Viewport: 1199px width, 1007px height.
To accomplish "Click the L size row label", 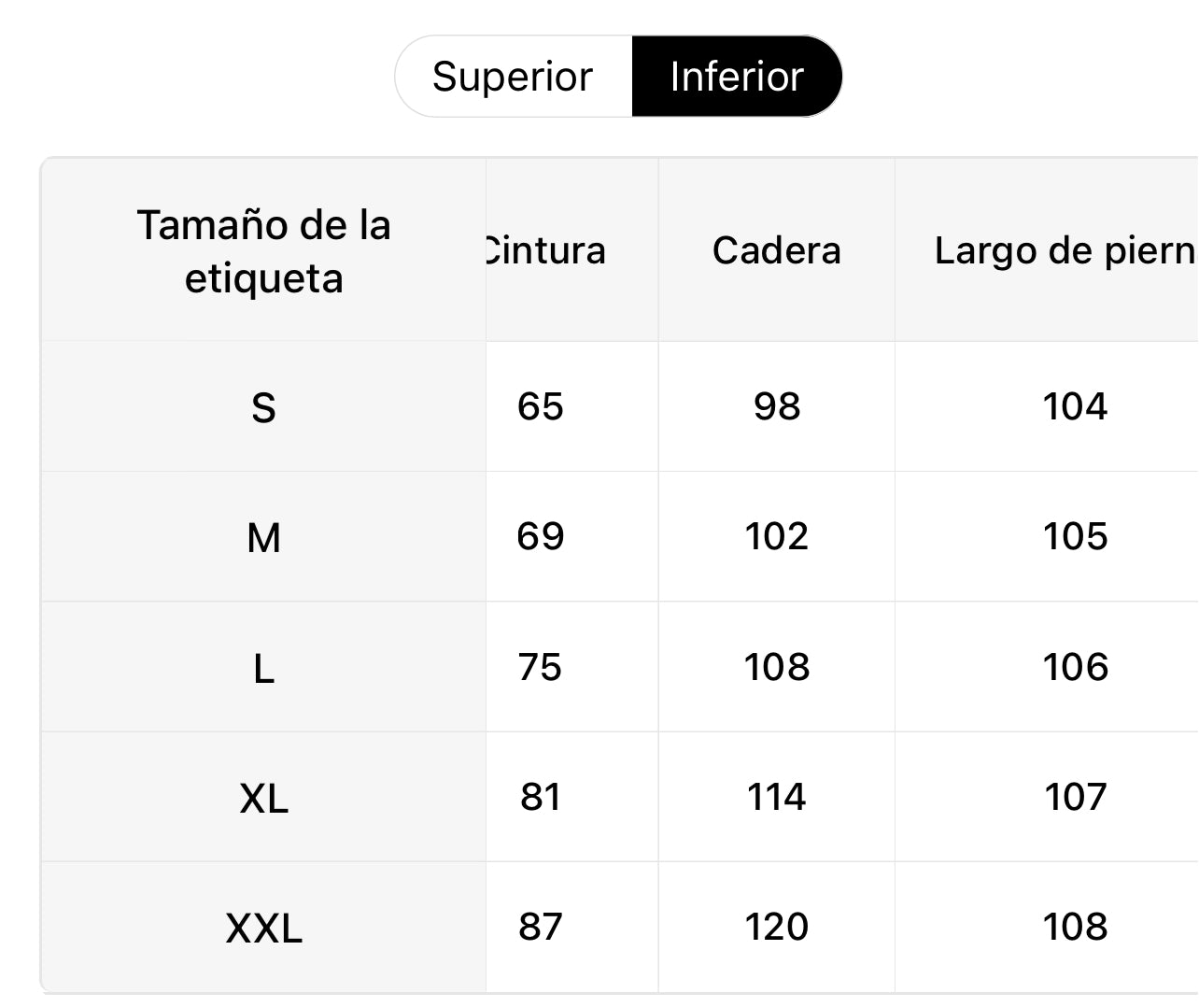I will 263,668.
